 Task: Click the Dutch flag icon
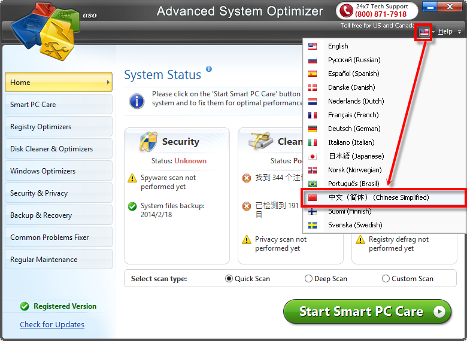[x=313, y=102]
